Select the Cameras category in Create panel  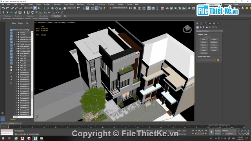tap(207, 27)
